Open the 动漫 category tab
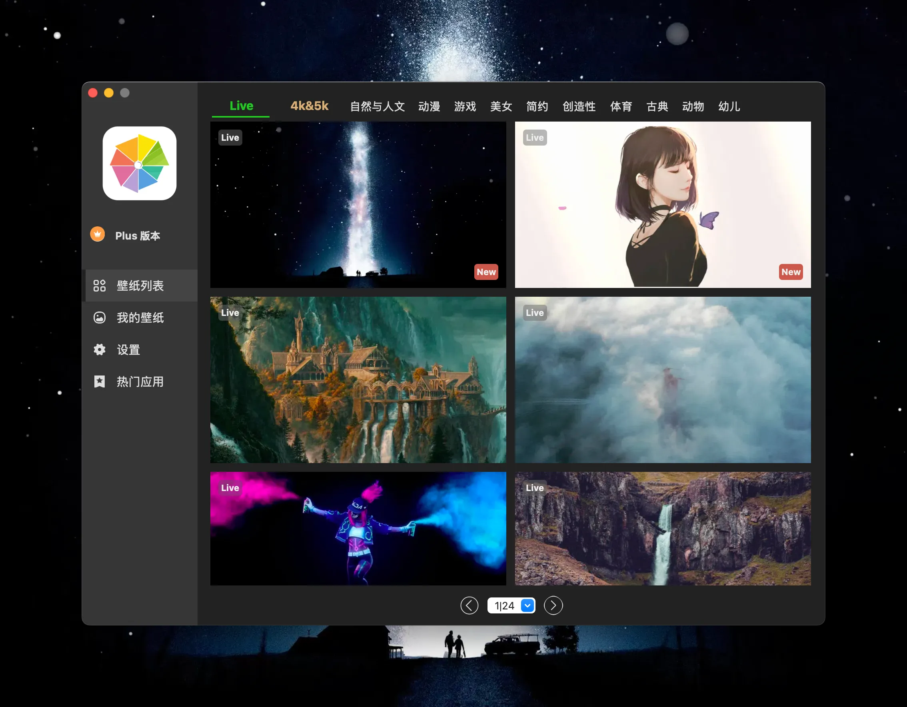Screen dimensions: 907x707 (429, 107)
